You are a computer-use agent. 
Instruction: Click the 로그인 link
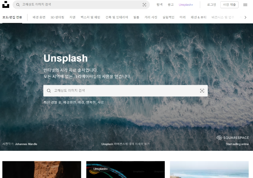click(211, 5)
